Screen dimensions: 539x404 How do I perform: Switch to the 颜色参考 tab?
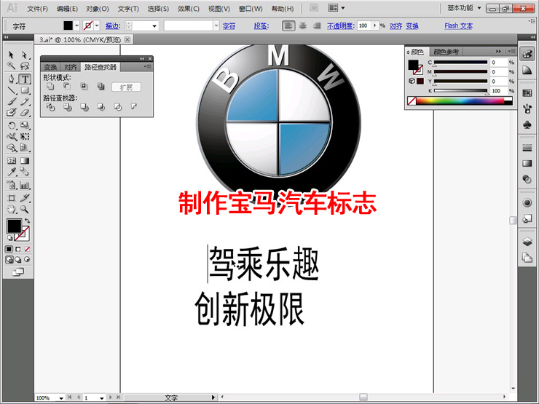[x=446, y=52]
